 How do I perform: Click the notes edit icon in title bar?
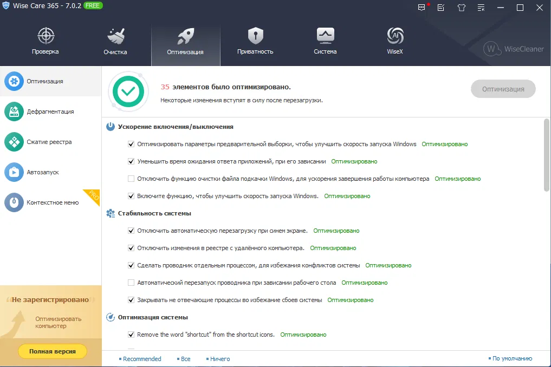[441, 8]
